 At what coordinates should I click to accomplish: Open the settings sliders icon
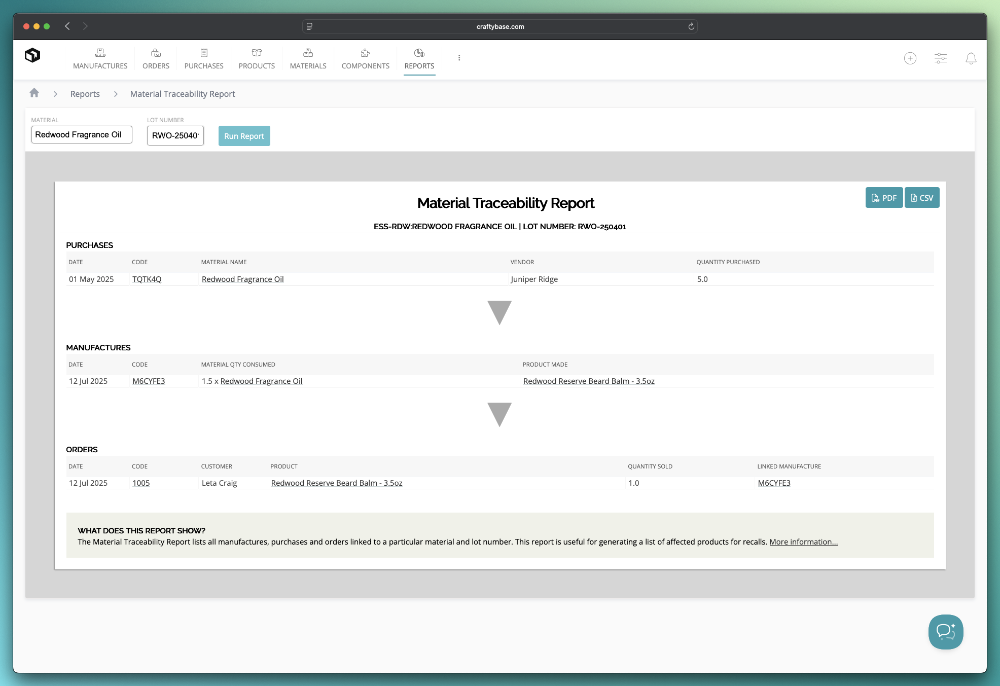(941, 59)
